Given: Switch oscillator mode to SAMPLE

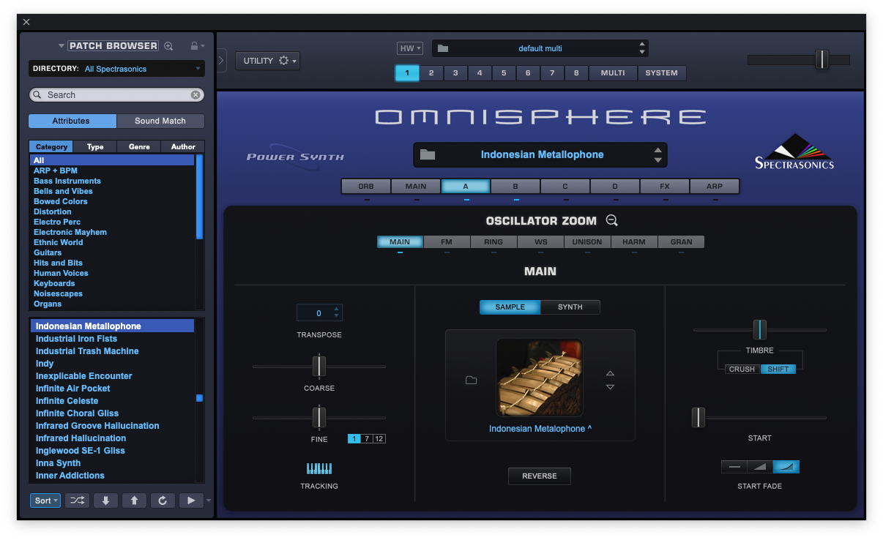Looking at the screenshot, I should tap(510, 307).
